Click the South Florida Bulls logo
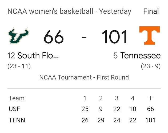Image resolution: width=168 pixels, height=133 pixels. pyautogui.click(x=18, y=35)
